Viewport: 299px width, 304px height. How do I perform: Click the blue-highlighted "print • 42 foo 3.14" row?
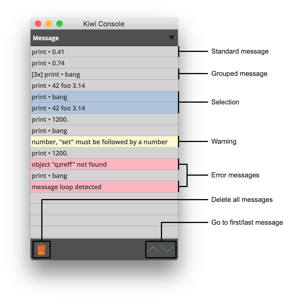point(104,108)
